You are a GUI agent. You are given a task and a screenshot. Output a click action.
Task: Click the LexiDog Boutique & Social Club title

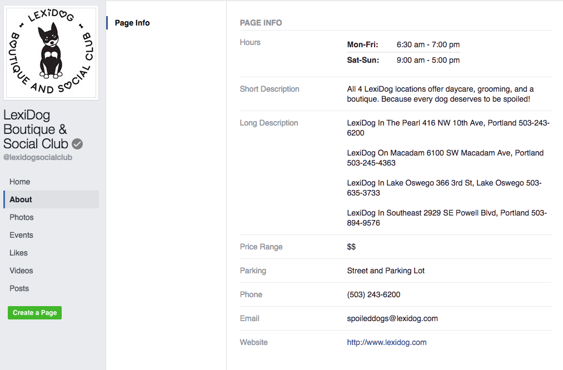tap(36, 129)
